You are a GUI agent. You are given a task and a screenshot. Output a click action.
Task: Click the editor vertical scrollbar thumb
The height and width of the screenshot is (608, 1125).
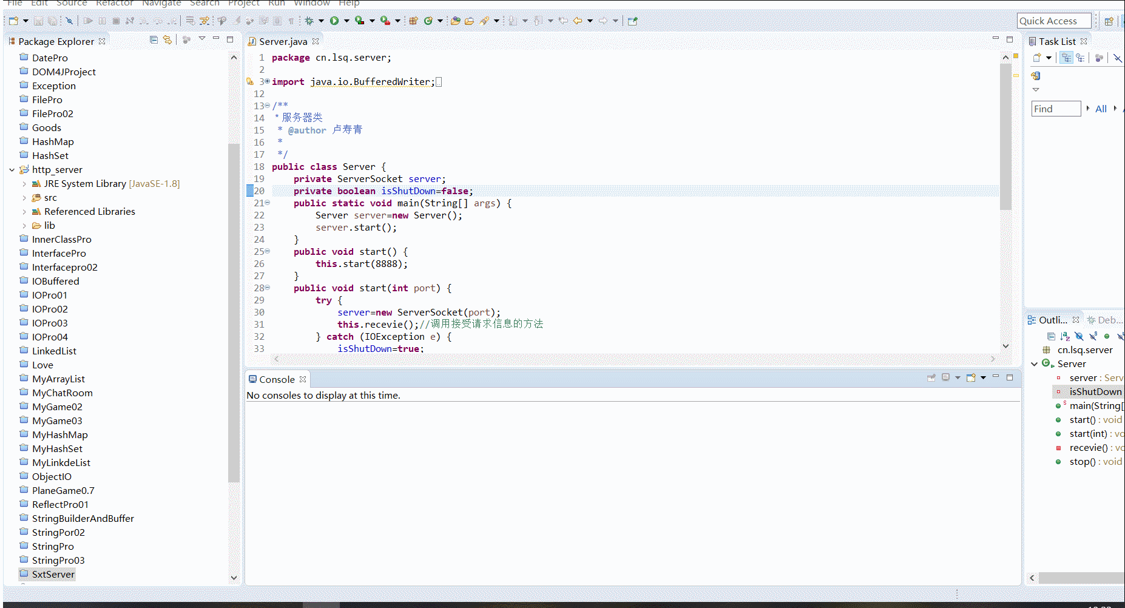pyautogui.click(x=1005, y=137)
